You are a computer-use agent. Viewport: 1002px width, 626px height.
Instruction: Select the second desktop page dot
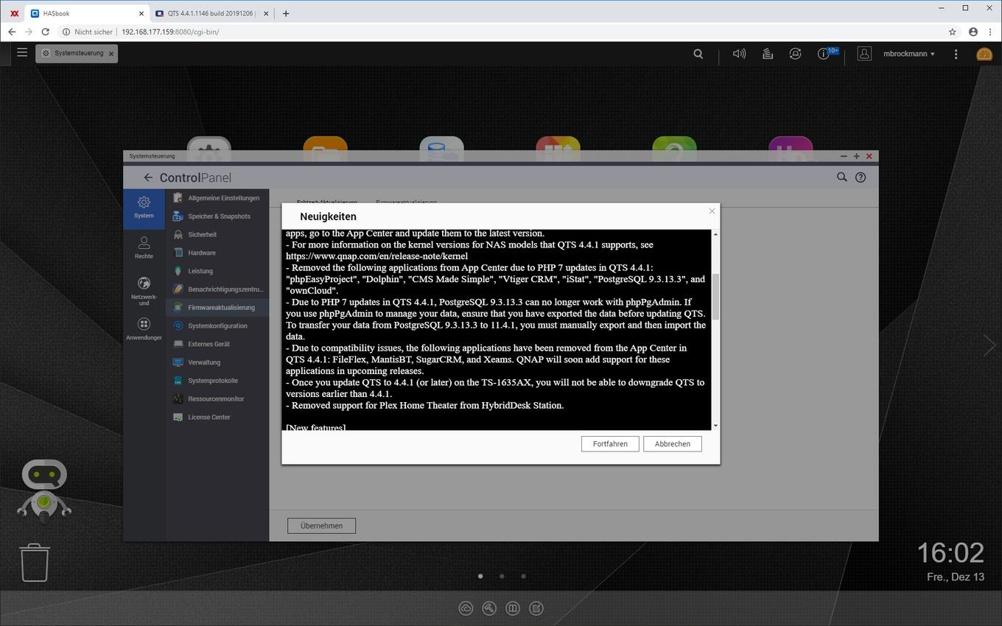pos(502,577)
